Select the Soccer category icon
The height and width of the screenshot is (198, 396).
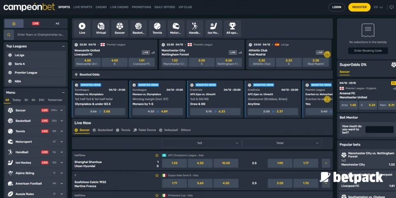click(120, 28)
